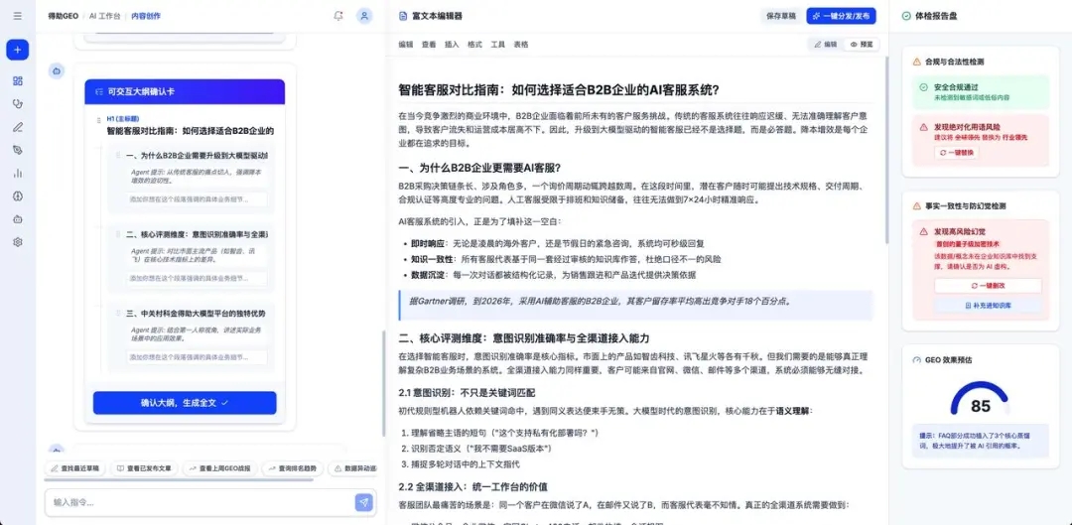Click the 保存草稿 save draft button
The width and height of the screenshot is (1072, 525).
[x=781, y=16]
